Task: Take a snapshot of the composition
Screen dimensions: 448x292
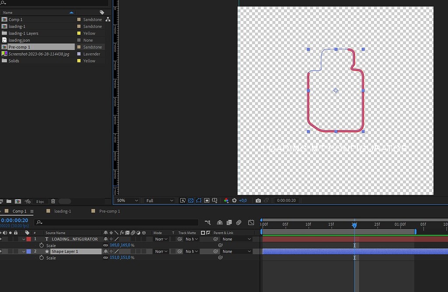Action: tap(258, 200)
